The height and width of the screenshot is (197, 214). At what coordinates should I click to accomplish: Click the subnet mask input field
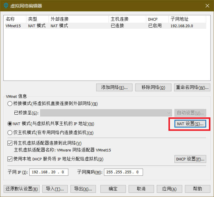[x=123, y=172]
